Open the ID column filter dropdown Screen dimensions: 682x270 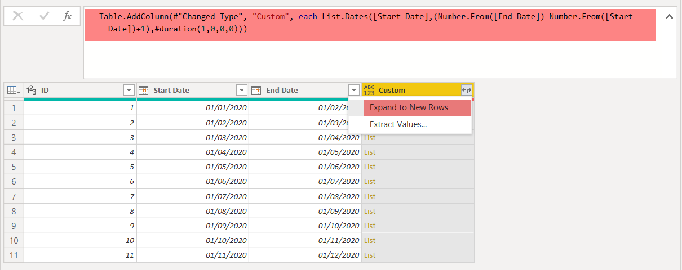click(x=129, y=90)
